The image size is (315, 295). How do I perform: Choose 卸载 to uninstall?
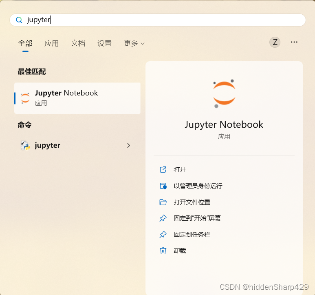click(x=180, y=251)
